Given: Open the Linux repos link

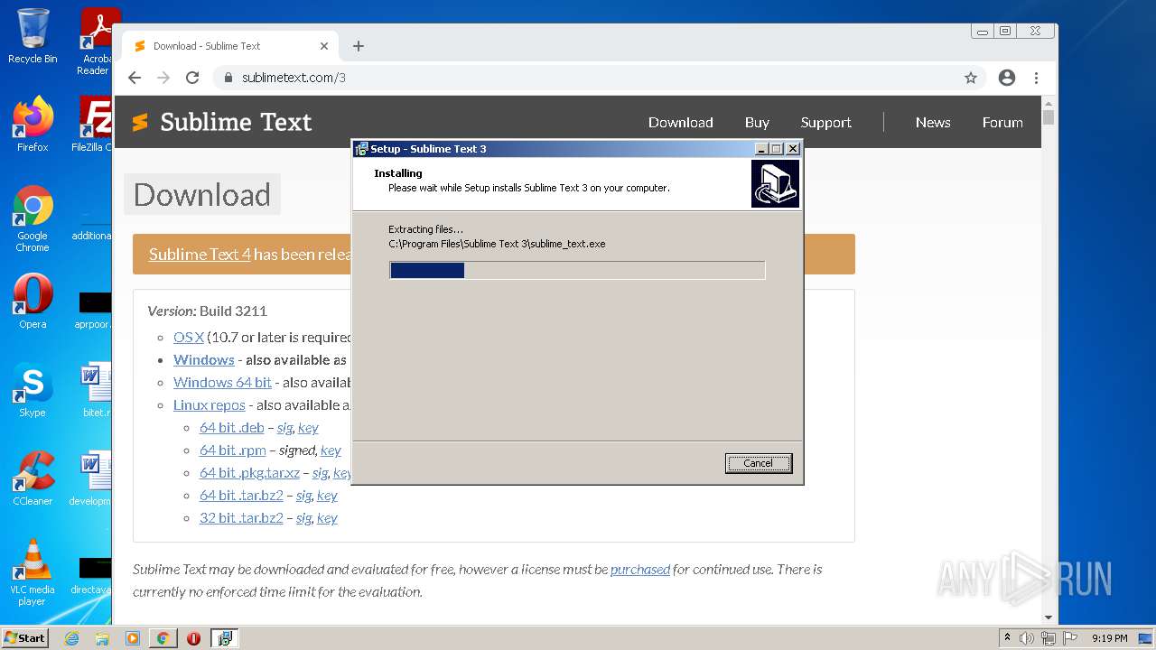Looking at the screenshot, I should tap(210, 405).
